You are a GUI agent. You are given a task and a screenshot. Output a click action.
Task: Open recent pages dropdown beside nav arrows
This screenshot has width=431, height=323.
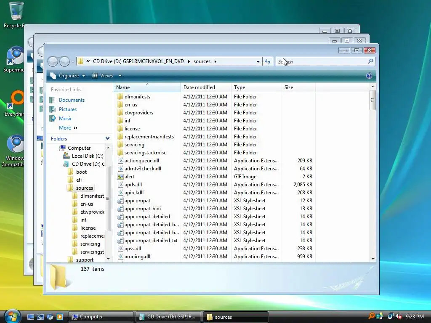[x=72, y=62]
